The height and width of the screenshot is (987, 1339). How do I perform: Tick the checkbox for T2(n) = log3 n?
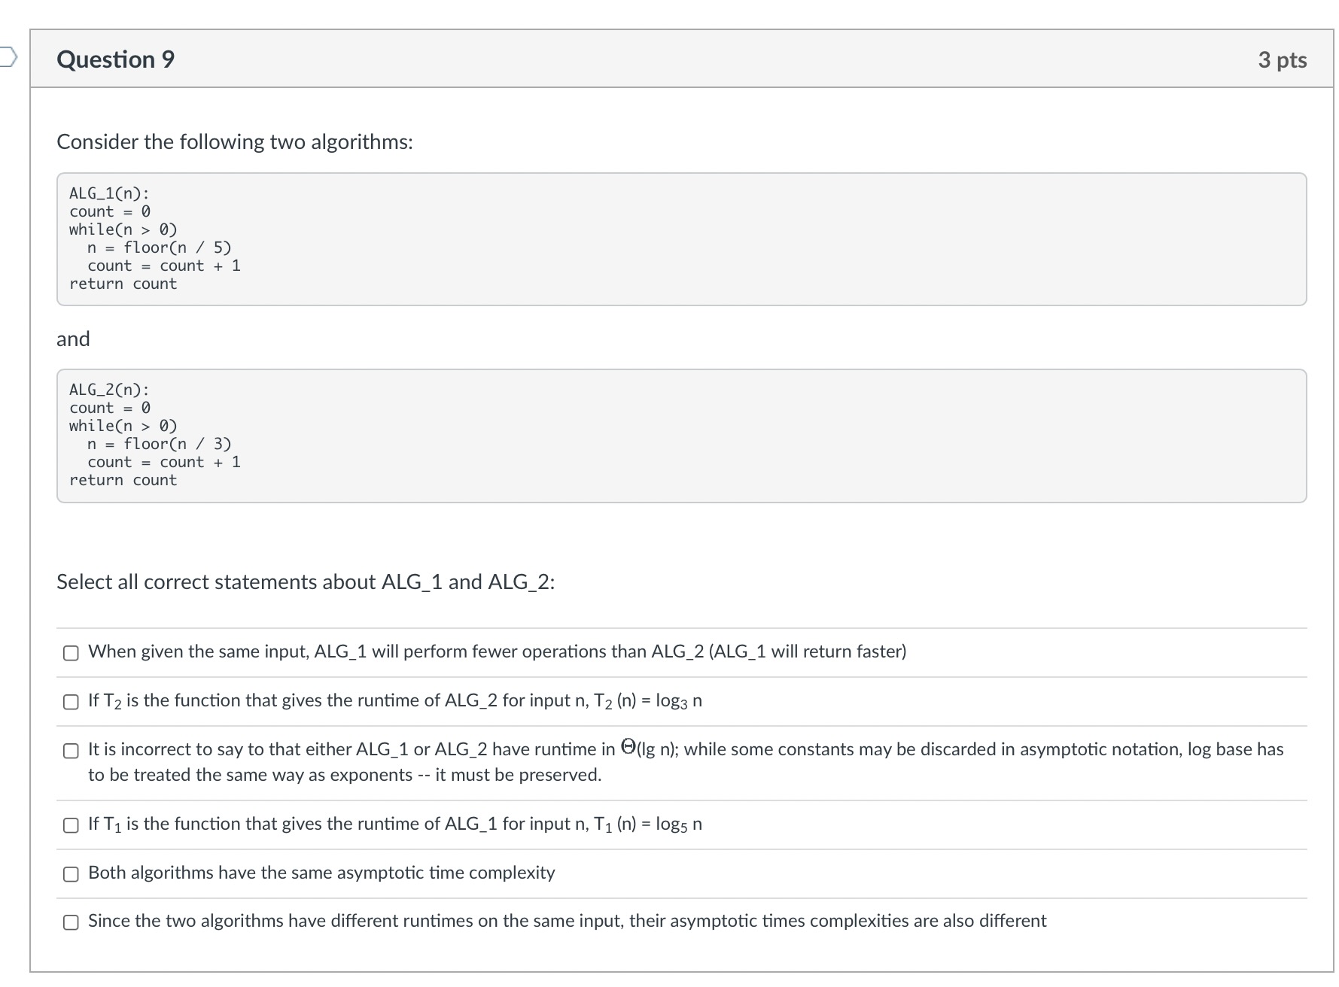tap(71, 702)
